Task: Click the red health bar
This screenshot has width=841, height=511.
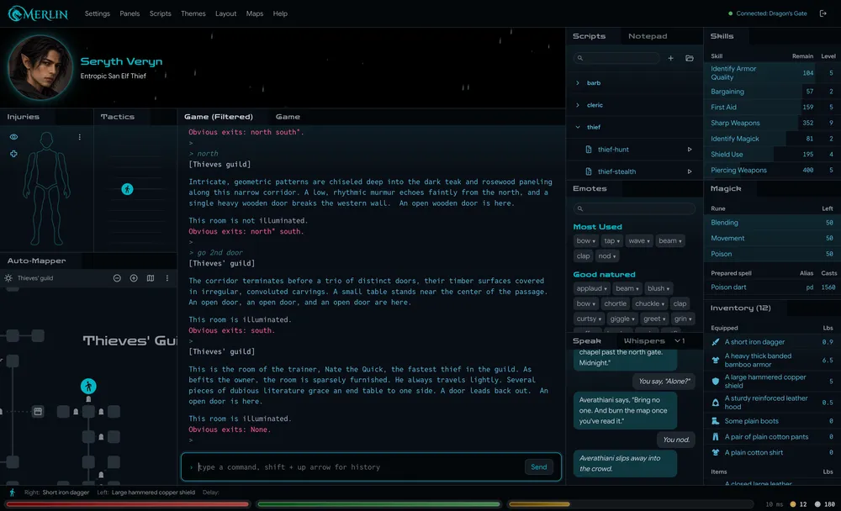Action: [x=128, y=504]
